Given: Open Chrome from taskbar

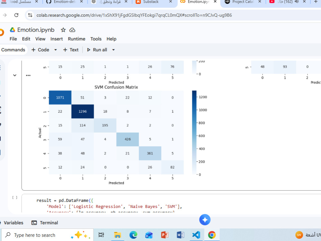Looking at the screenshot, I should pyautogui.click(x=212, y=235).
